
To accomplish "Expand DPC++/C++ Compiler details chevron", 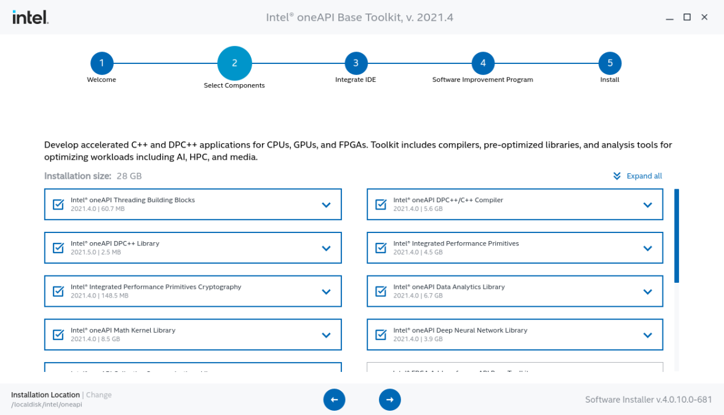I will pyautogui.click(x=648, y=205).
